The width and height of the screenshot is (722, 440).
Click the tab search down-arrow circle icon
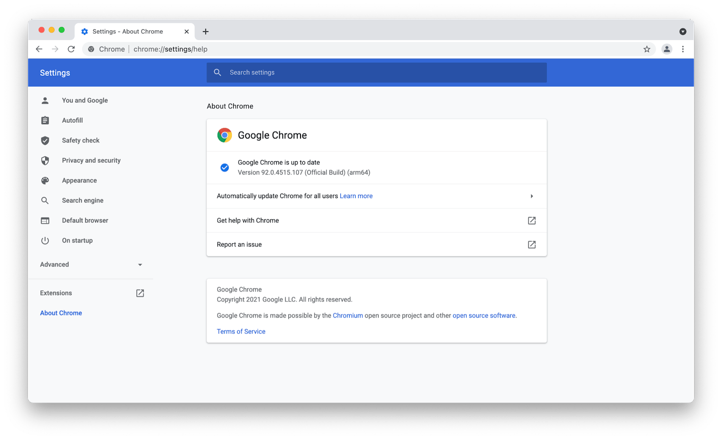pos(683,32)
